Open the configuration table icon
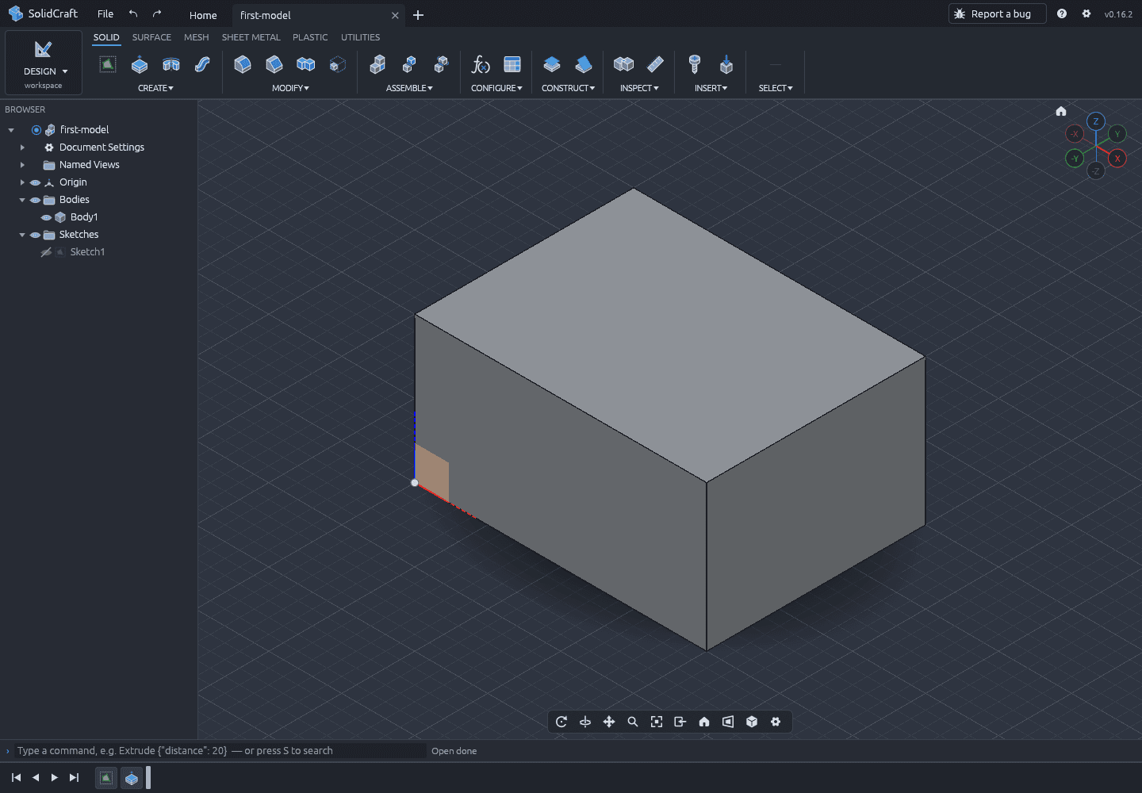The image size is (1142, 793). click(512, 64)
